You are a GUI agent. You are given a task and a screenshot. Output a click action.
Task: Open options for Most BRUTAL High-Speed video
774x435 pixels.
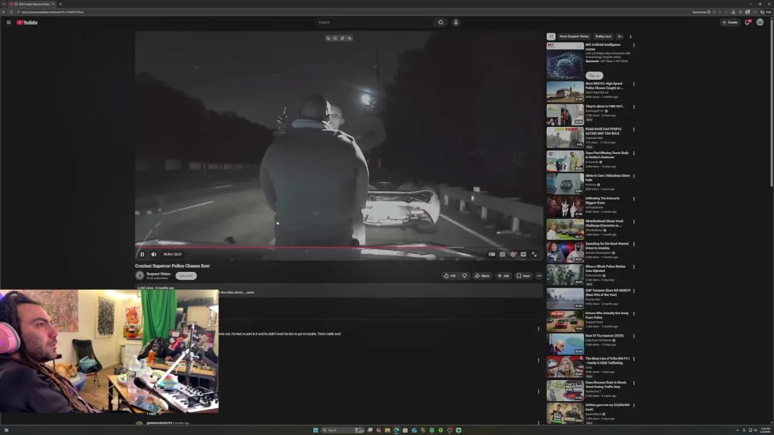634,85
